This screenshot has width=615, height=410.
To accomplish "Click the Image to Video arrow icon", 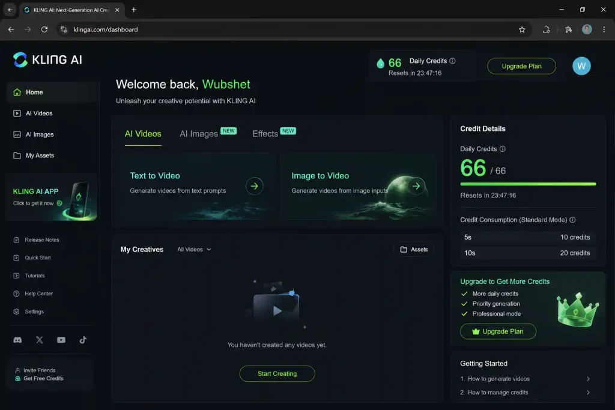I will pyautogui.click(x=416, y=186).
